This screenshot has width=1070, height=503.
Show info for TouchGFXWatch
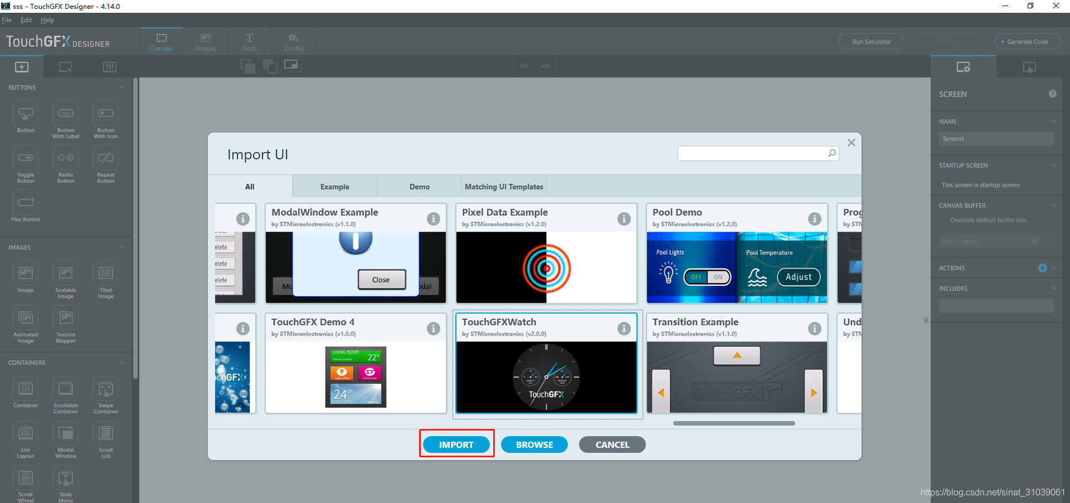point(624,329)
